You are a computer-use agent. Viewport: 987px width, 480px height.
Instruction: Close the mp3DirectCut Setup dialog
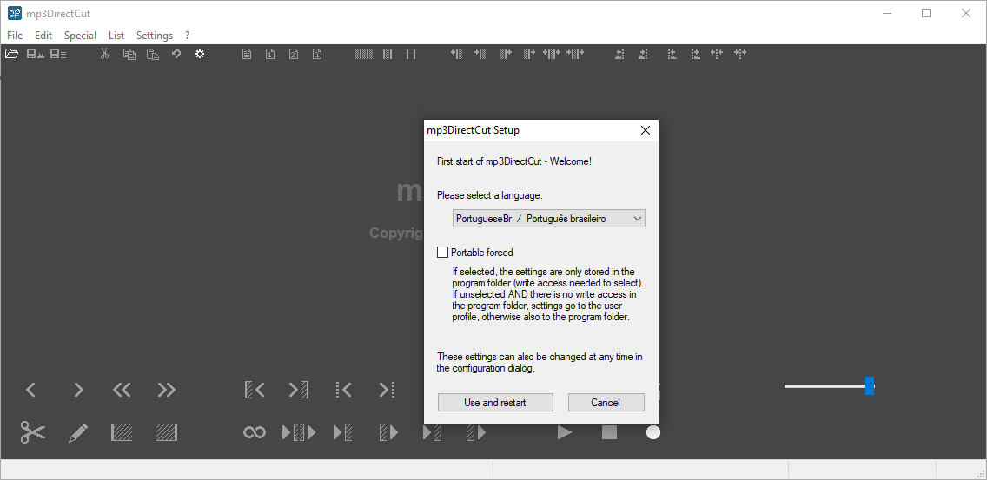(646, 130)
